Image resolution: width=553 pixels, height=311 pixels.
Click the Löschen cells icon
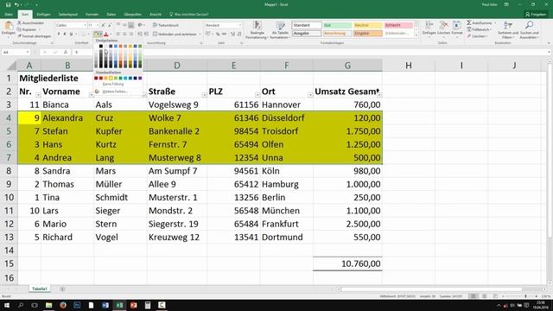443,25
